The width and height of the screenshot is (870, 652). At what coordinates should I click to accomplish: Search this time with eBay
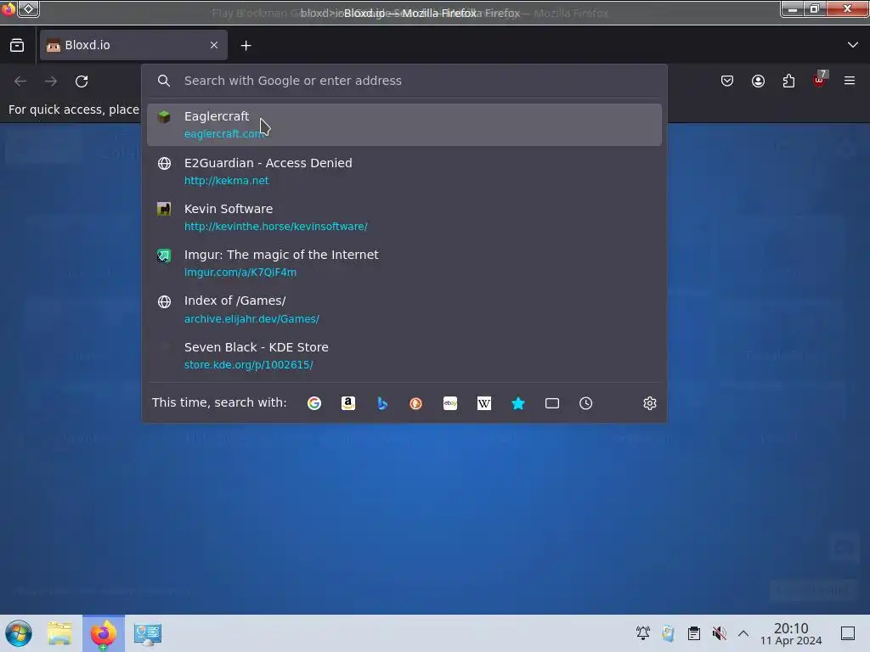click(x=450, y=403)
